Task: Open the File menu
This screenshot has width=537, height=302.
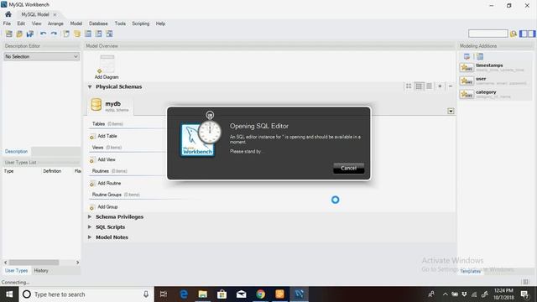Action: pyautogui.click(x=7, y=23)
